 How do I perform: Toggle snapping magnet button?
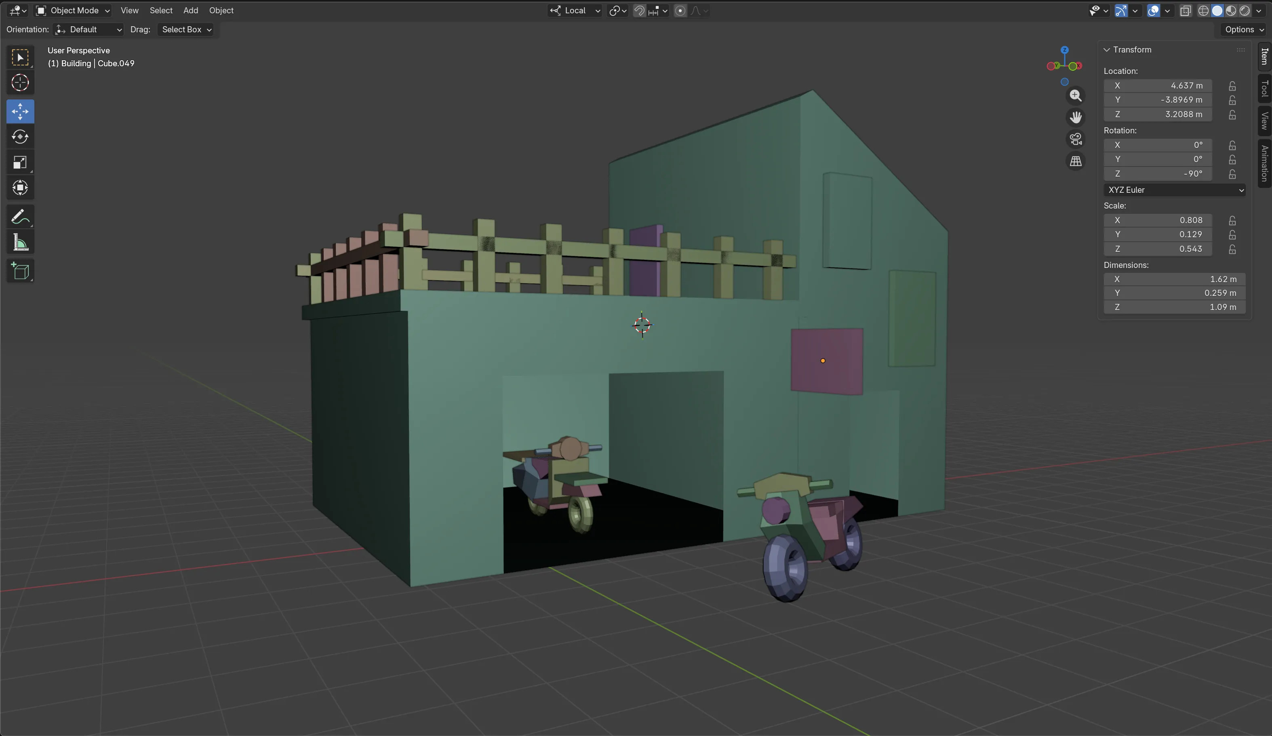point(639,11)
